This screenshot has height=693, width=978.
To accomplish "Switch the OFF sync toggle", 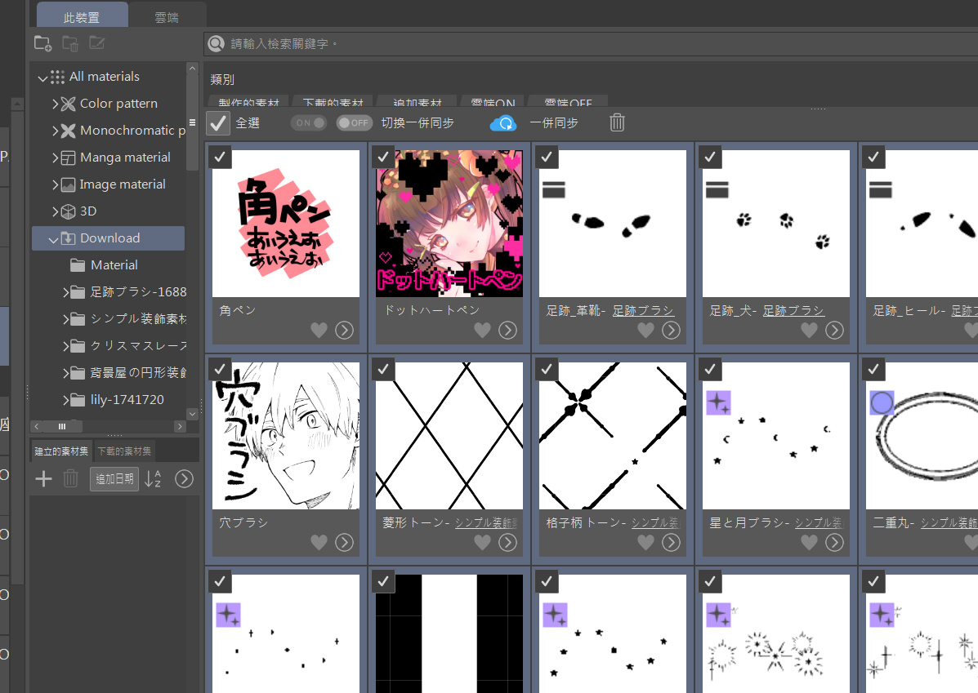I will pos(354,122).
